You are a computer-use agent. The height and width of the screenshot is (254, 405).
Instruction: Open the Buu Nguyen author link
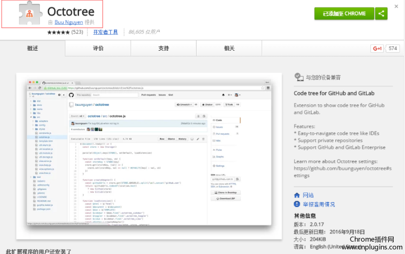click(69, 22)
